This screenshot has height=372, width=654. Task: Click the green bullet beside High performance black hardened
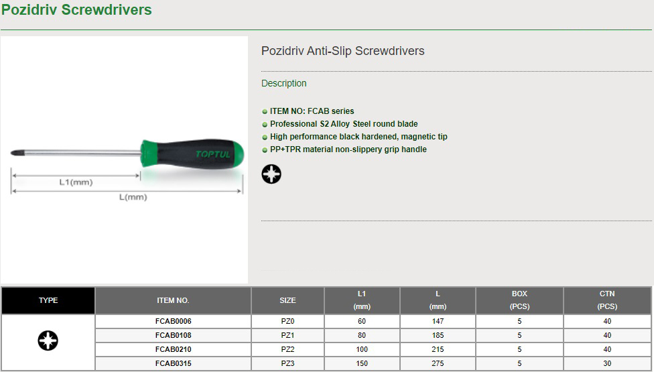pyautogui.click(x=265, y=137)
